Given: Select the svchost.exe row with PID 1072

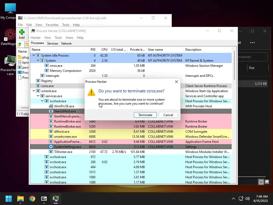Looking at the screenshot, I should point(131,172).
